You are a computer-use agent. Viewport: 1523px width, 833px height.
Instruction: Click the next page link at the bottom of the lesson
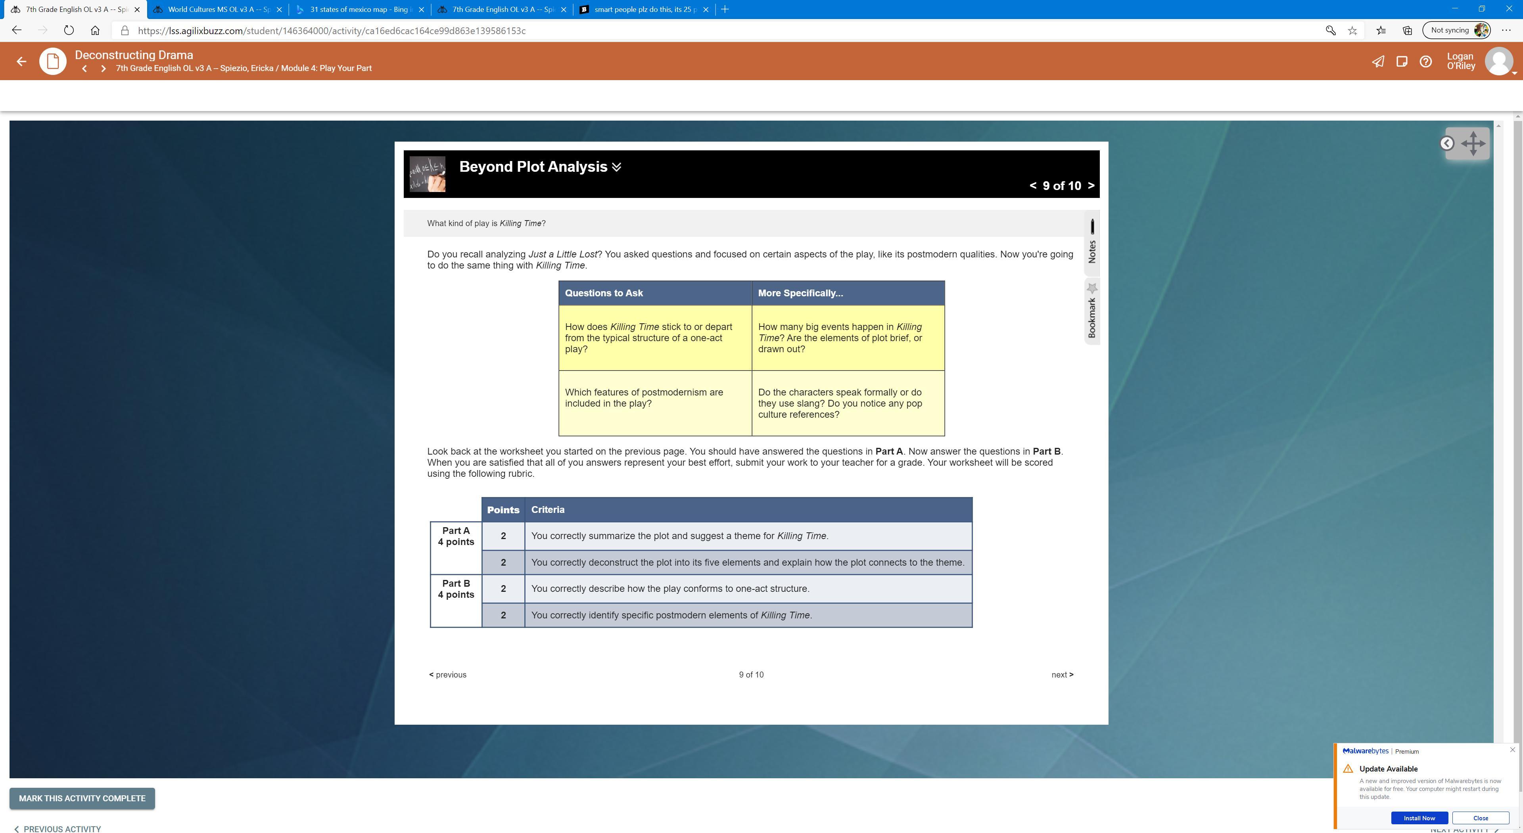tap(1062, 675)
